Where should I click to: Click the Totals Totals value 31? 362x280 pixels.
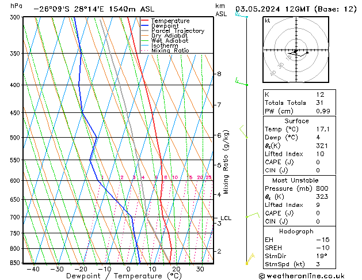point(320,103)
